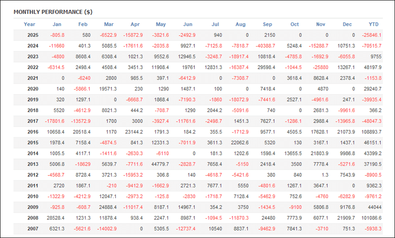This screenshot has width=395, height=238.
Task: Select the 2025 year row label
Action: (x=32, y=35)
